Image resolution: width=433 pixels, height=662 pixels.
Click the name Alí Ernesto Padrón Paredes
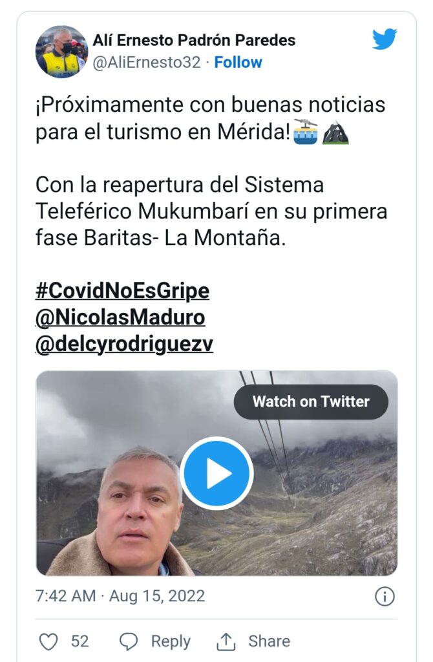tap(194, 40)
